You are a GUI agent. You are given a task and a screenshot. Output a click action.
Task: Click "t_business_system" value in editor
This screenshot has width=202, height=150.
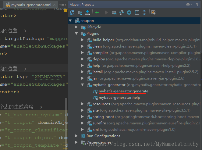(x=33, y=115)
